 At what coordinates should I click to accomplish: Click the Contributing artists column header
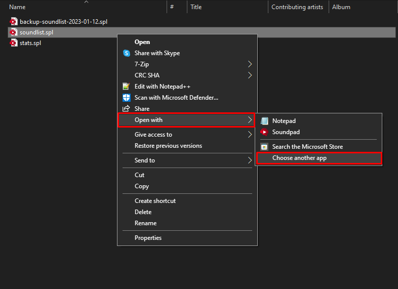point(297,7)
